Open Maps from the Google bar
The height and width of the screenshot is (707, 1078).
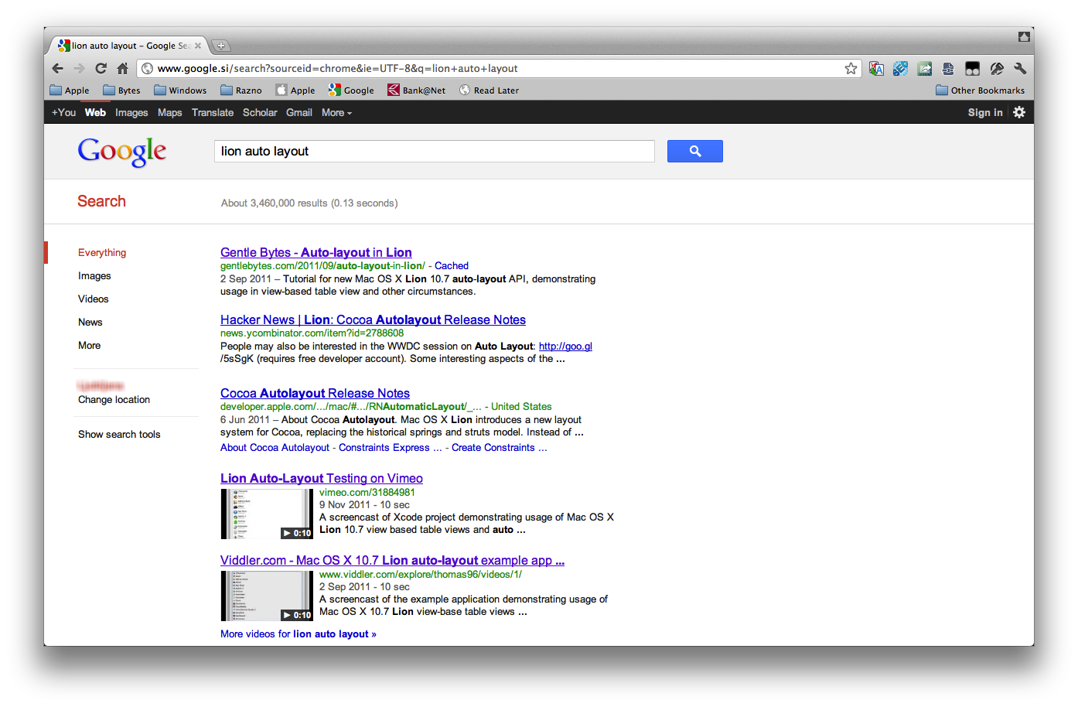170,113
